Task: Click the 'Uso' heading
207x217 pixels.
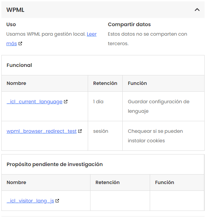Action: coord(11,24)
